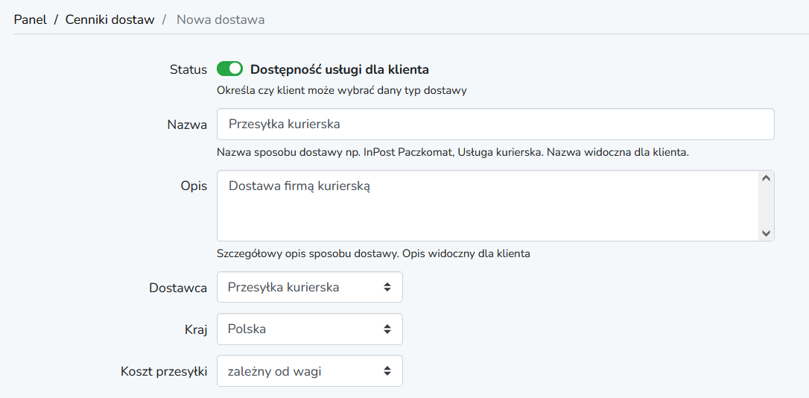Screen dimensions: 809x398
Task: Click the Dostawca select arrows icon
Action: (387, 288)
